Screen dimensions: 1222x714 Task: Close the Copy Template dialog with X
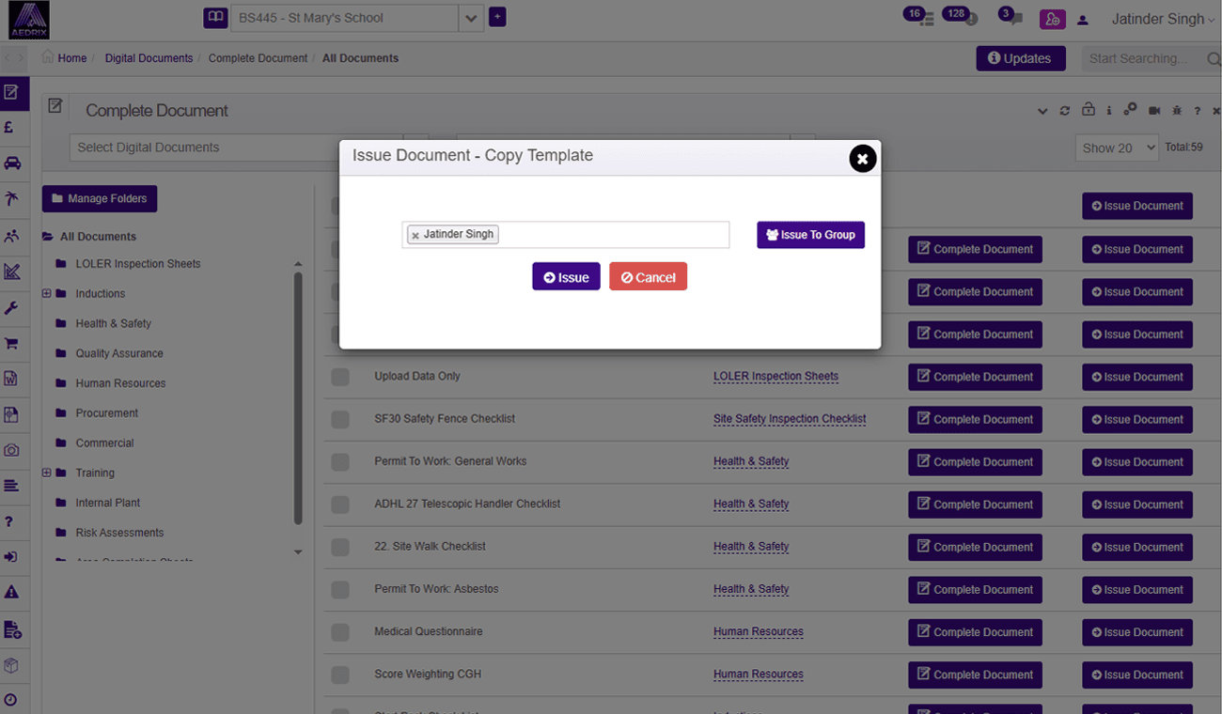[862, 159]
